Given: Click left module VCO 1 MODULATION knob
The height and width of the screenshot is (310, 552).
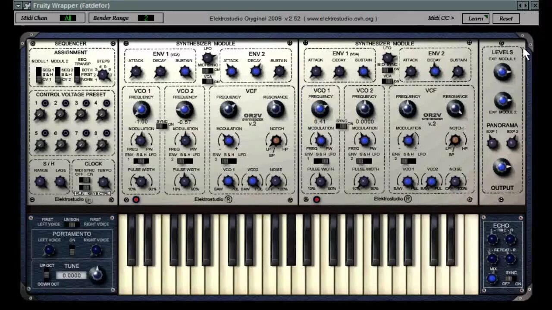Looking at the screenshot, I should pyautogui.click(x=141, y=140).
